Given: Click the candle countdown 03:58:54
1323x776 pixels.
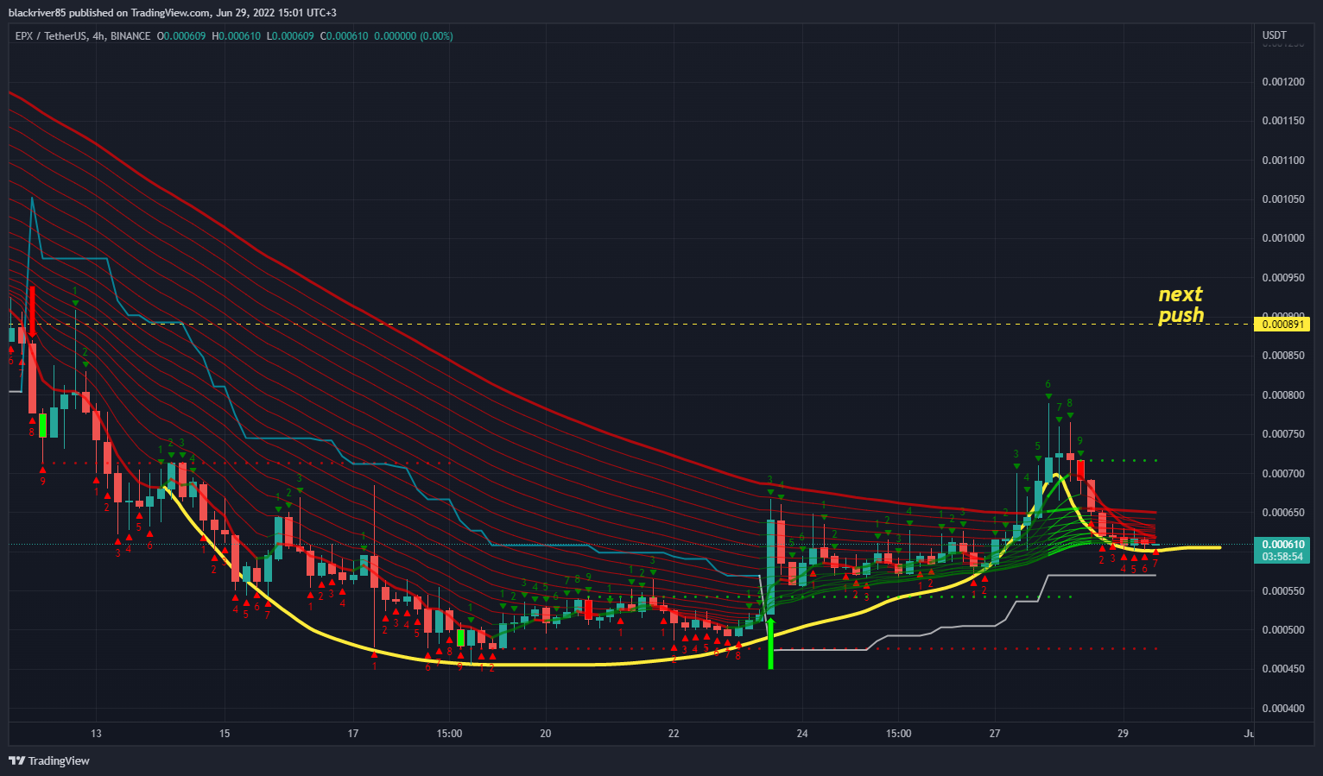Looking at the screenshot, I should point(1282,557).
